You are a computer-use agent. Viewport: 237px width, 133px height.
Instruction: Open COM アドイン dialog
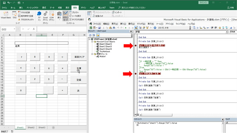point(51,16)
